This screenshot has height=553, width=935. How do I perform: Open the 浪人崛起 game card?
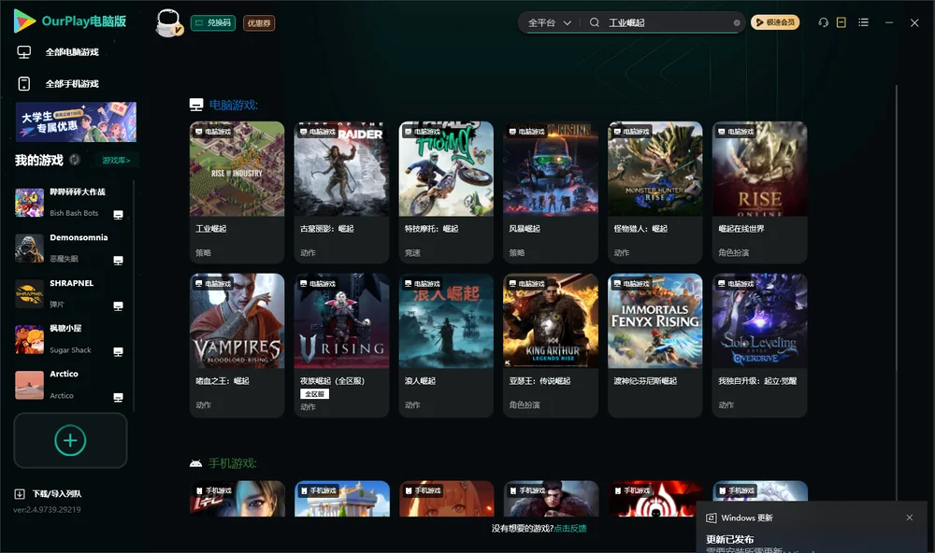point(446,345)
